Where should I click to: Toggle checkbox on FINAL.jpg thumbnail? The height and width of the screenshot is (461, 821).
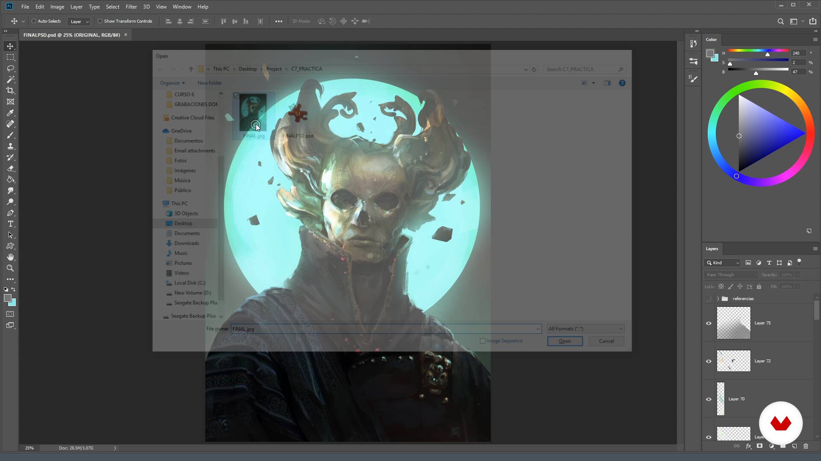pos(236,96)
